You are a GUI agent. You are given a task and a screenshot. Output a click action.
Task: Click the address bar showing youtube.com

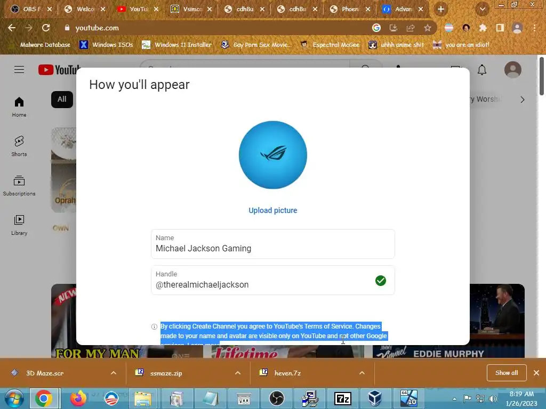(216, 28)
